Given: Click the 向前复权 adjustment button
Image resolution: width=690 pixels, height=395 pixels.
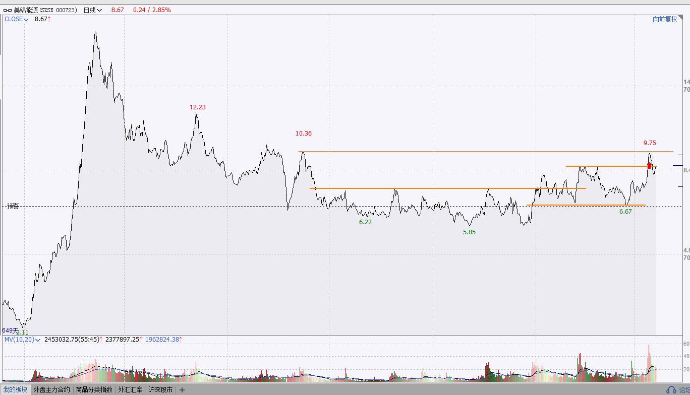Looking at the screenshot, I should pos(665,19).
